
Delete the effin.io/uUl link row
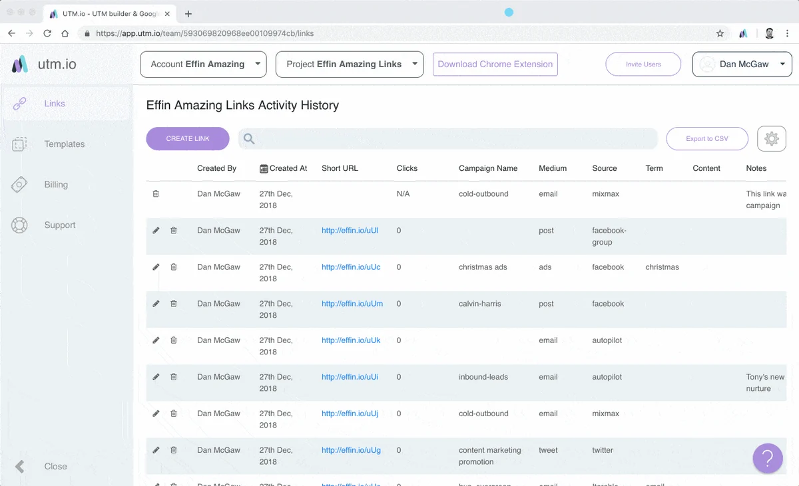(x=173, y=231)
